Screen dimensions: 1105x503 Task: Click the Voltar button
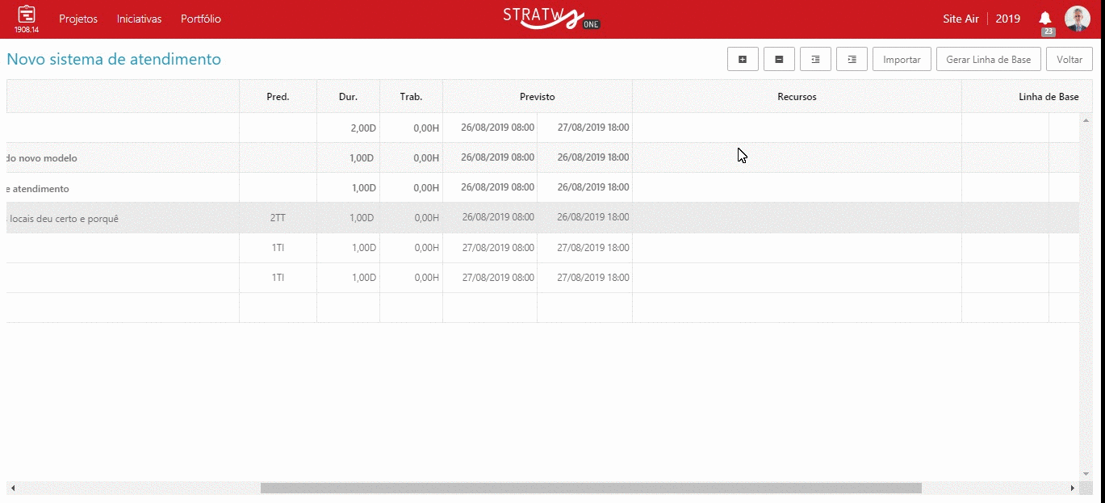click(1069, 59)
